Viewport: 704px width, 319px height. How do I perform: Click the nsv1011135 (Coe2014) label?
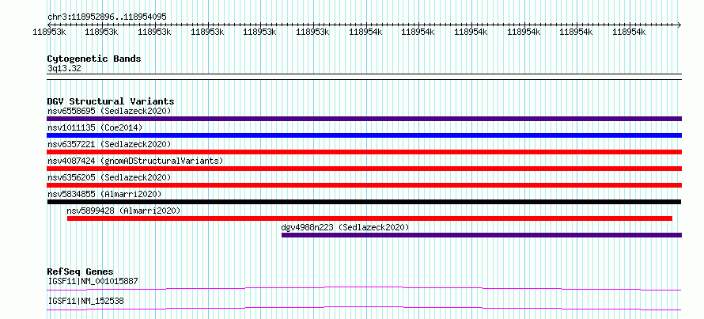tap(95, 127)
